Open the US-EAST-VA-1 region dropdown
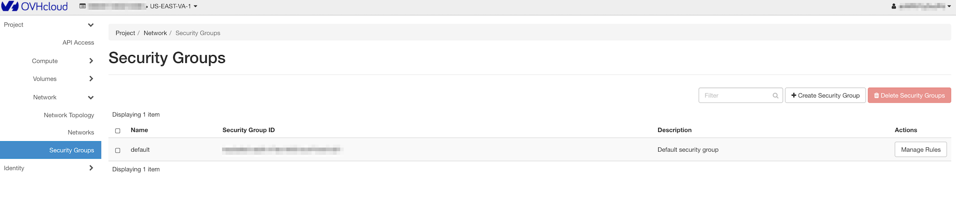This screenshot has height=216, width=956. [x=173, y=7]
